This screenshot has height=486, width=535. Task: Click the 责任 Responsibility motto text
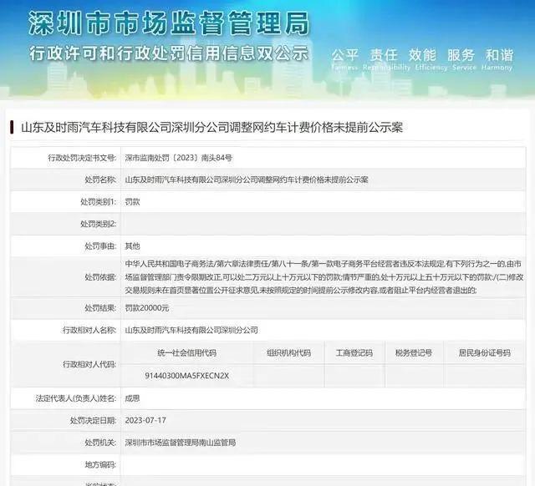386,59
